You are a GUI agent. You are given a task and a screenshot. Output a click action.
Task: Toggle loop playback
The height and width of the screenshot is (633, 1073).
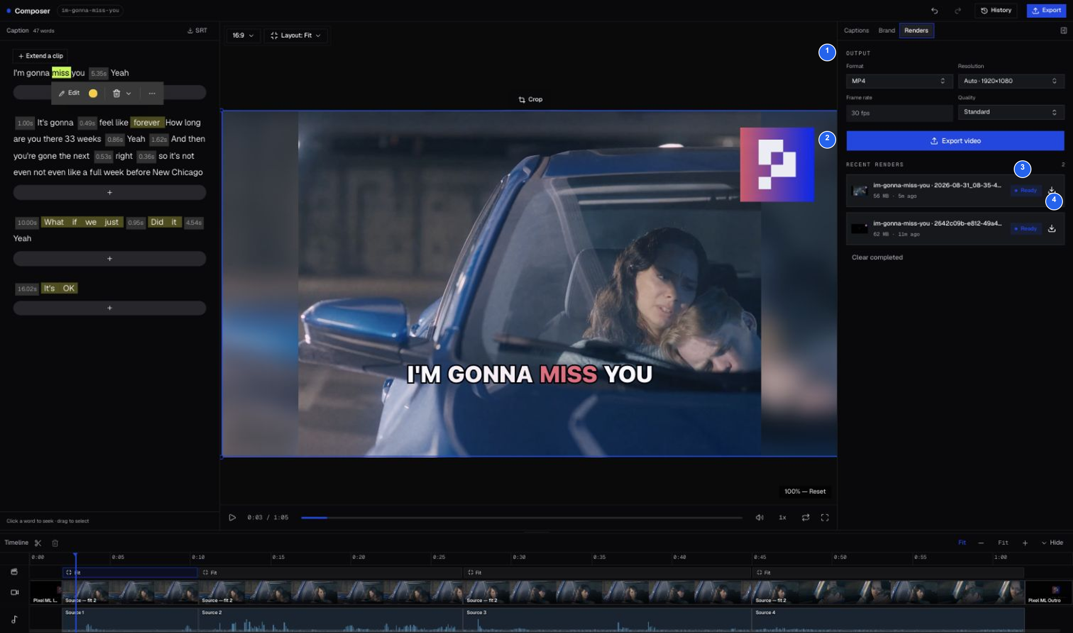click(x=805, y=518)
